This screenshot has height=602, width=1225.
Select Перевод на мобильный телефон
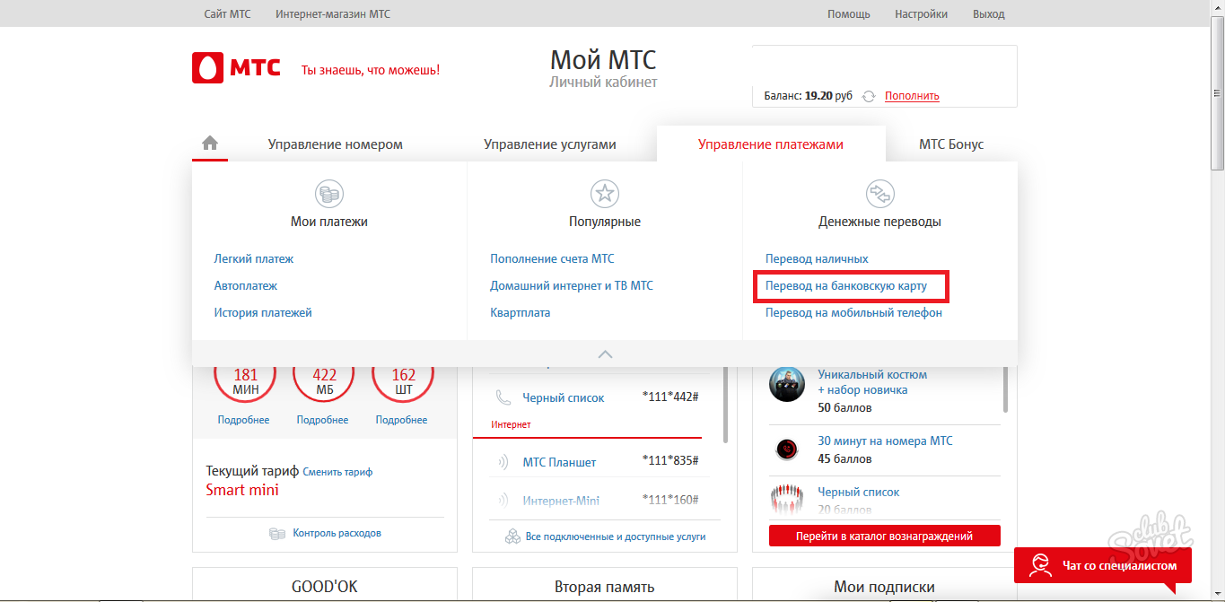(x=853, y=313)
